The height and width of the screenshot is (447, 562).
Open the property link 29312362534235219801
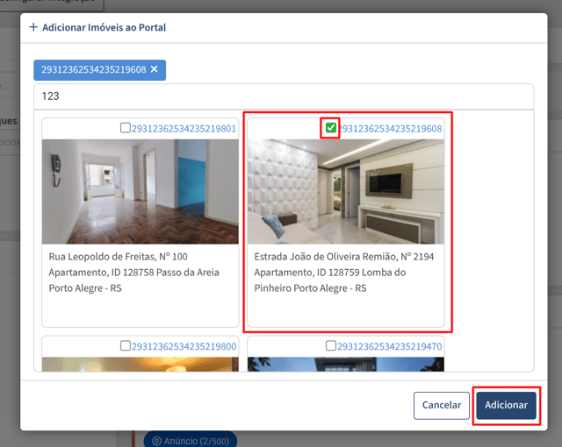pos(184,128)
